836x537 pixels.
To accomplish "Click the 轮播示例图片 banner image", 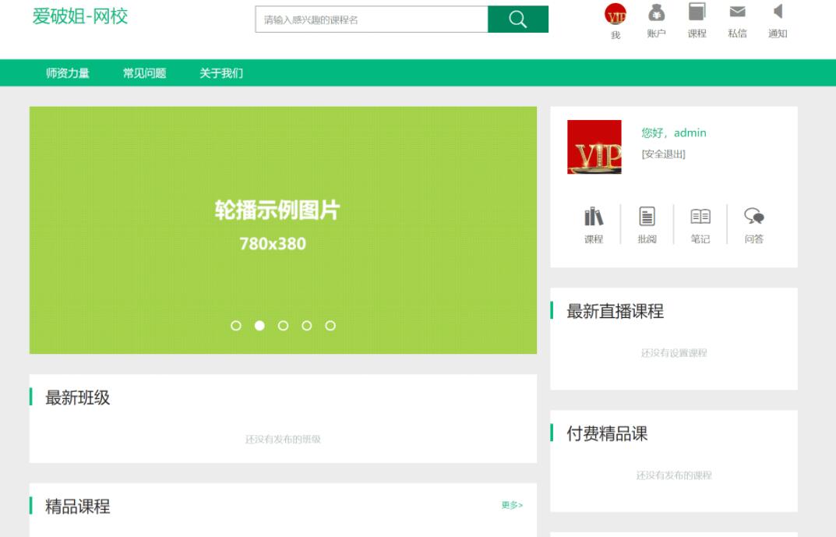I will (x=283, y=230).
